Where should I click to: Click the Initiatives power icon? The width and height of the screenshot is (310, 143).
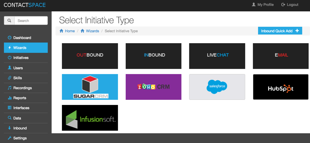click(9, 58)
